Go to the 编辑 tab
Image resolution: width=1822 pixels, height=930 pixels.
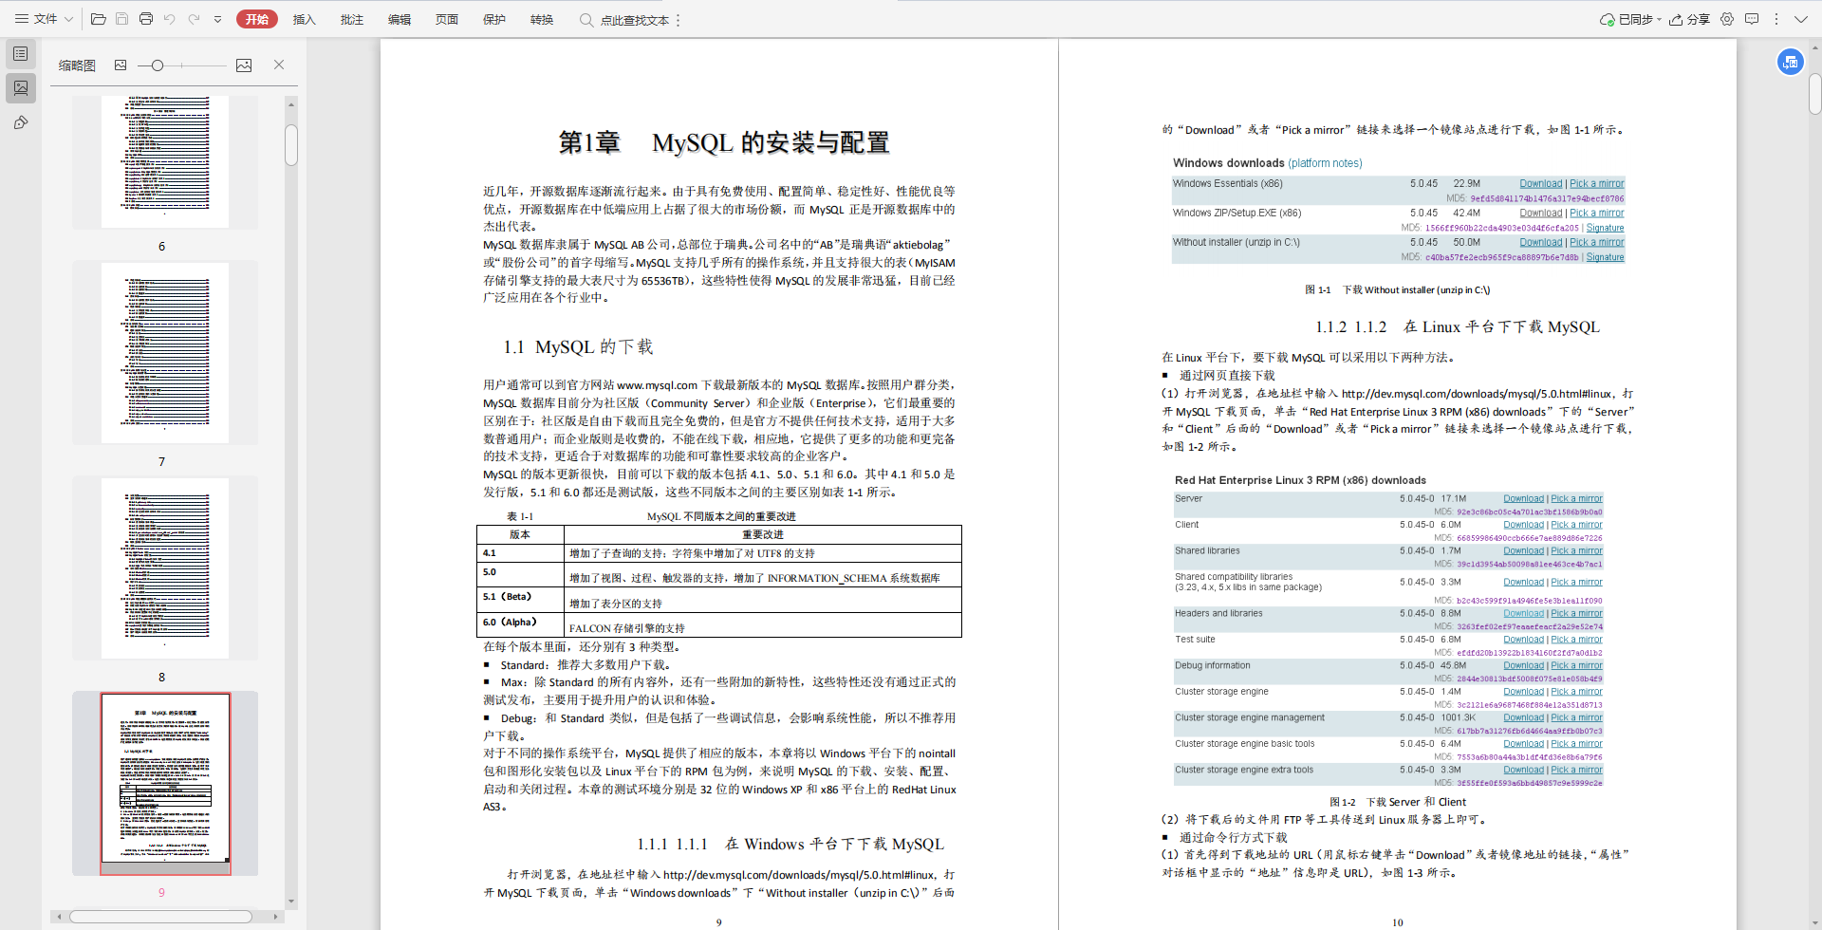(x=400, y=19)
